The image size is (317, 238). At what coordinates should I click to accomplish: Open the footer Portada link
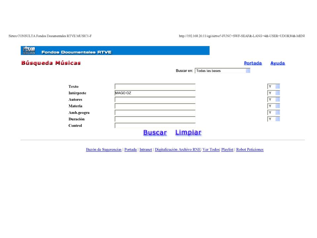[130, 149]
